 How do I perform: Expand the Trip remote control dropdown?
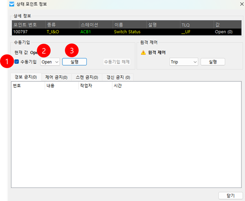pos(183,62)
